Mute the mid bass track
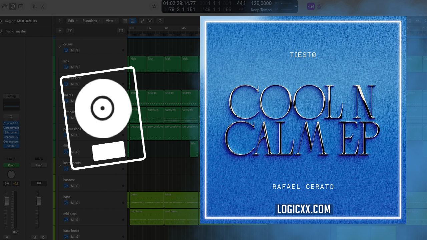Viewport: 427px width, 240px height. pyautogui.click(x=72, y=220)
